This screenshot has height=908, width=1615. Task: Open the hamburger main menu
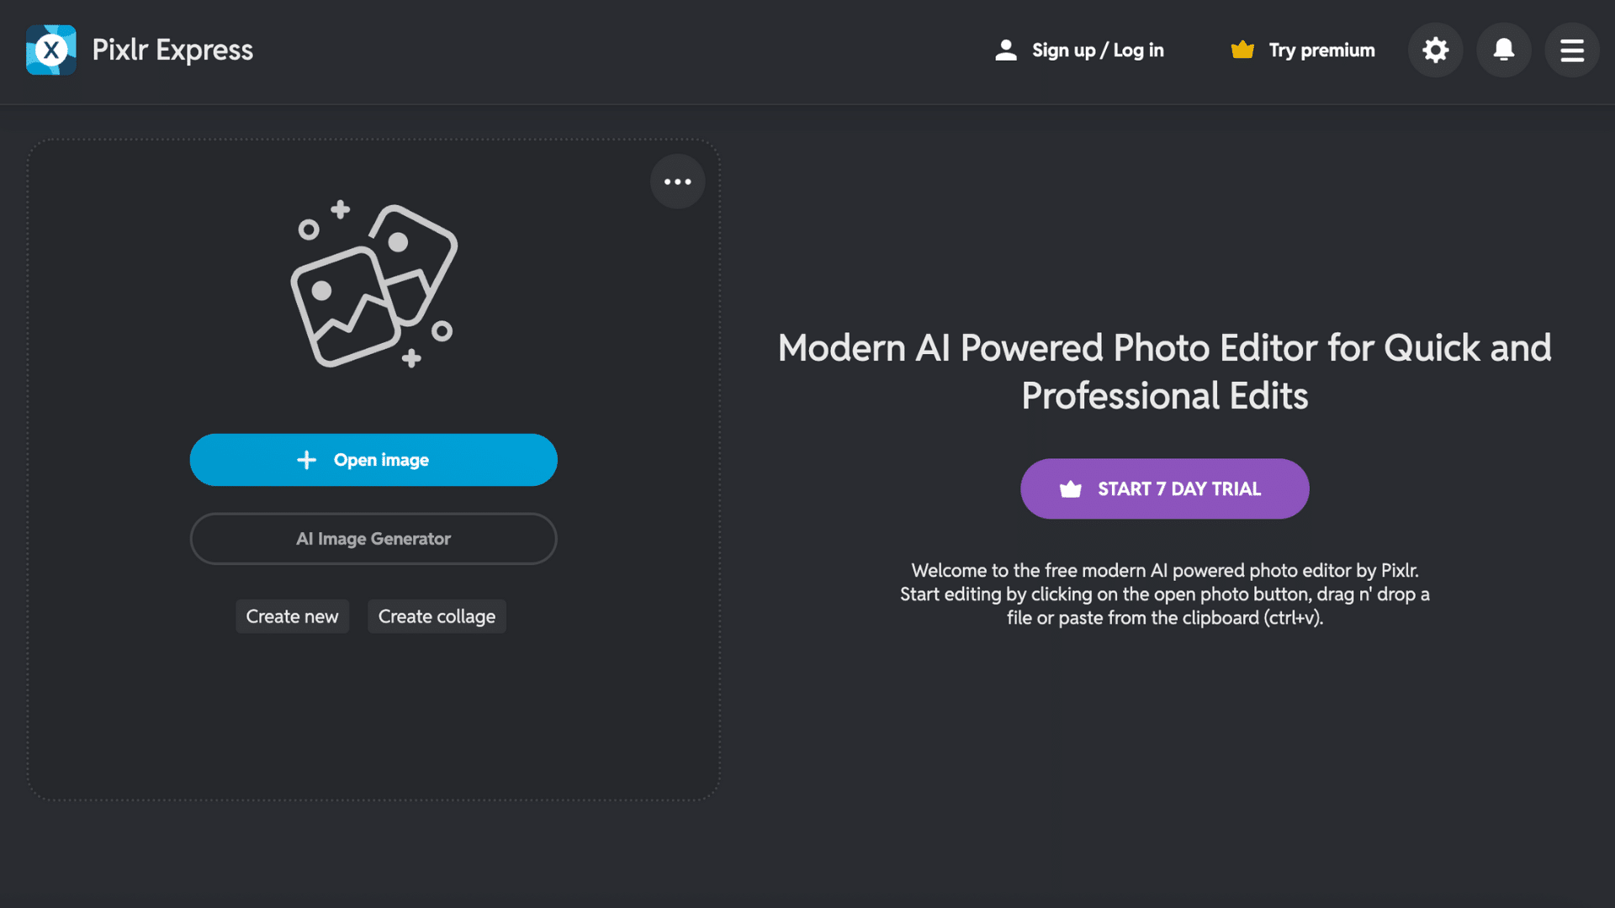point(1572,50)
